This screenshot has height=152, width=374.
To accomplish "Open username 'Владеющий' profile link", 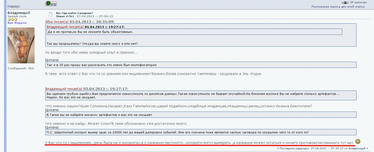I will [x=19, y=13].
